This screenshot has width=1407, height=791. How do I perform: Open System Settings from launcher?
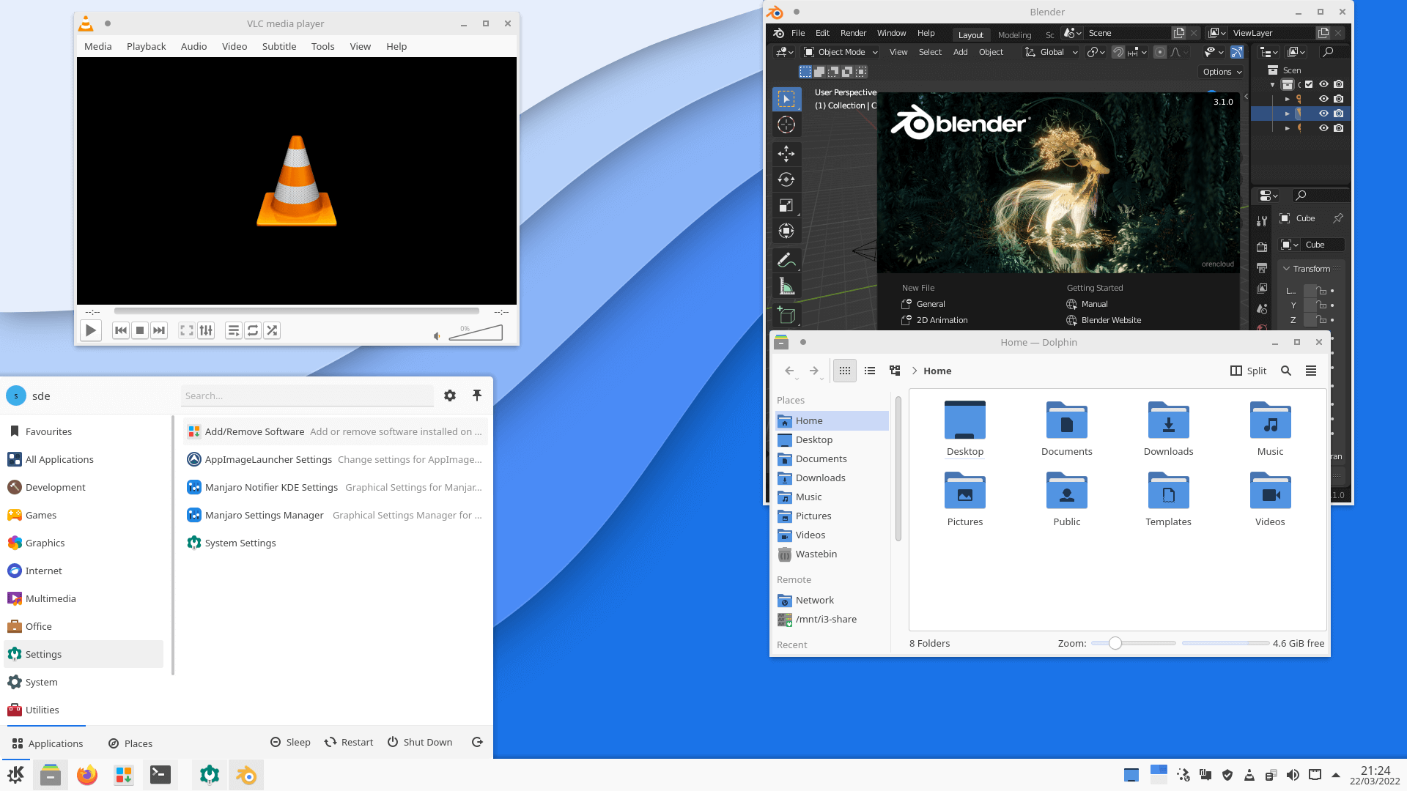[x=335, y=543]
